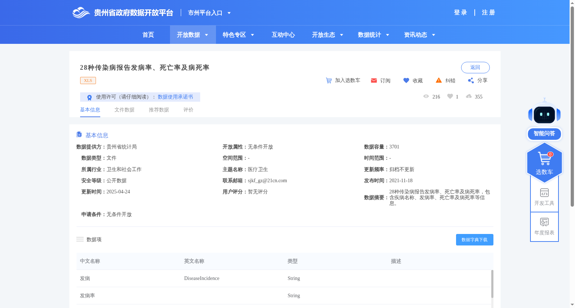Screen dimensions: 575x308
Task: Switch to the 文件数据 tab
Action: (x=124, y=110)
